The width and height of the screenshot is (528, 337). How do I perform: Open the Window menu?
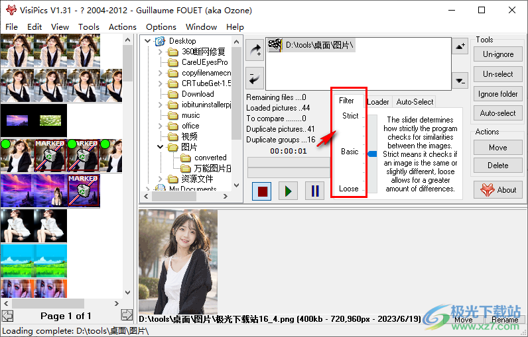(202, 27)
